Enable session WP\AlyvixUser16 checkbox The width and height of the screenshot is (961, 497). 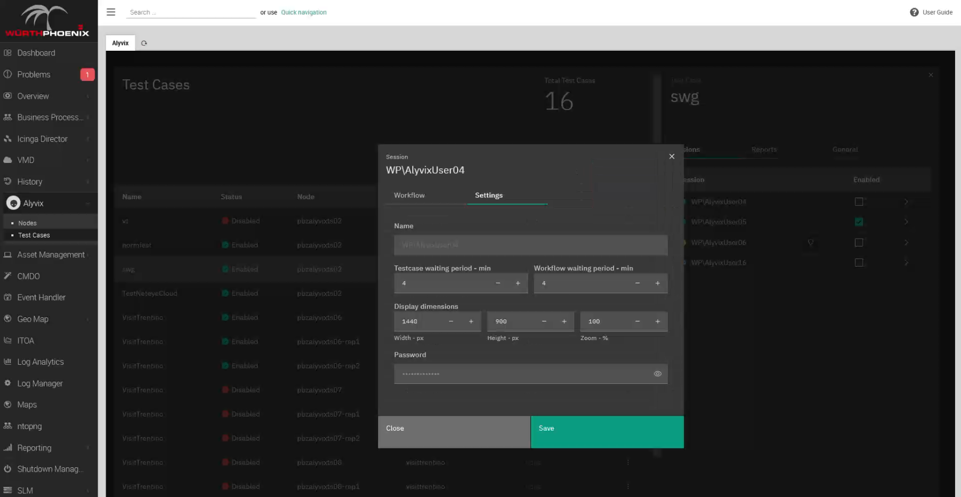[x=859, y=263]
